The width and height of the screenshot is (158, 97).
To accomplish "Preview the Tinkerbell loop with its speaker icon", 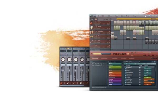I will pos(125,83).
